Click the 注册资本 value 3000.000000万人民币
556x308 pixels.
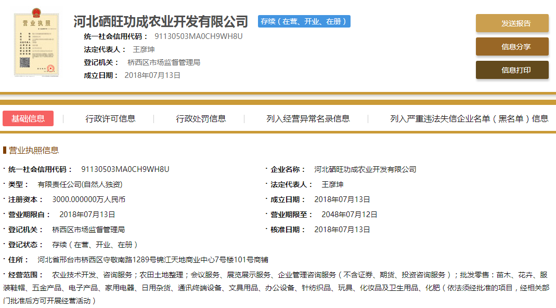tap(88, 199)
